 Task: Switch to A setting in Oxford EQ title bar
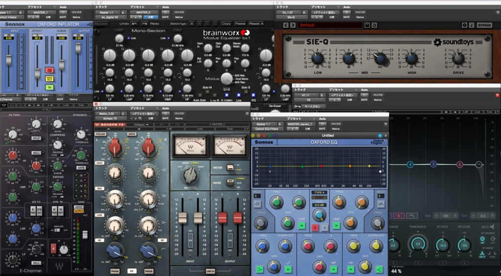tap(380, 136)
